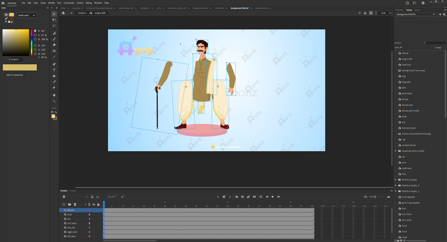Select the Saturation radio button
The height and width of the screenshot is (242, 447).
point(35,35)
